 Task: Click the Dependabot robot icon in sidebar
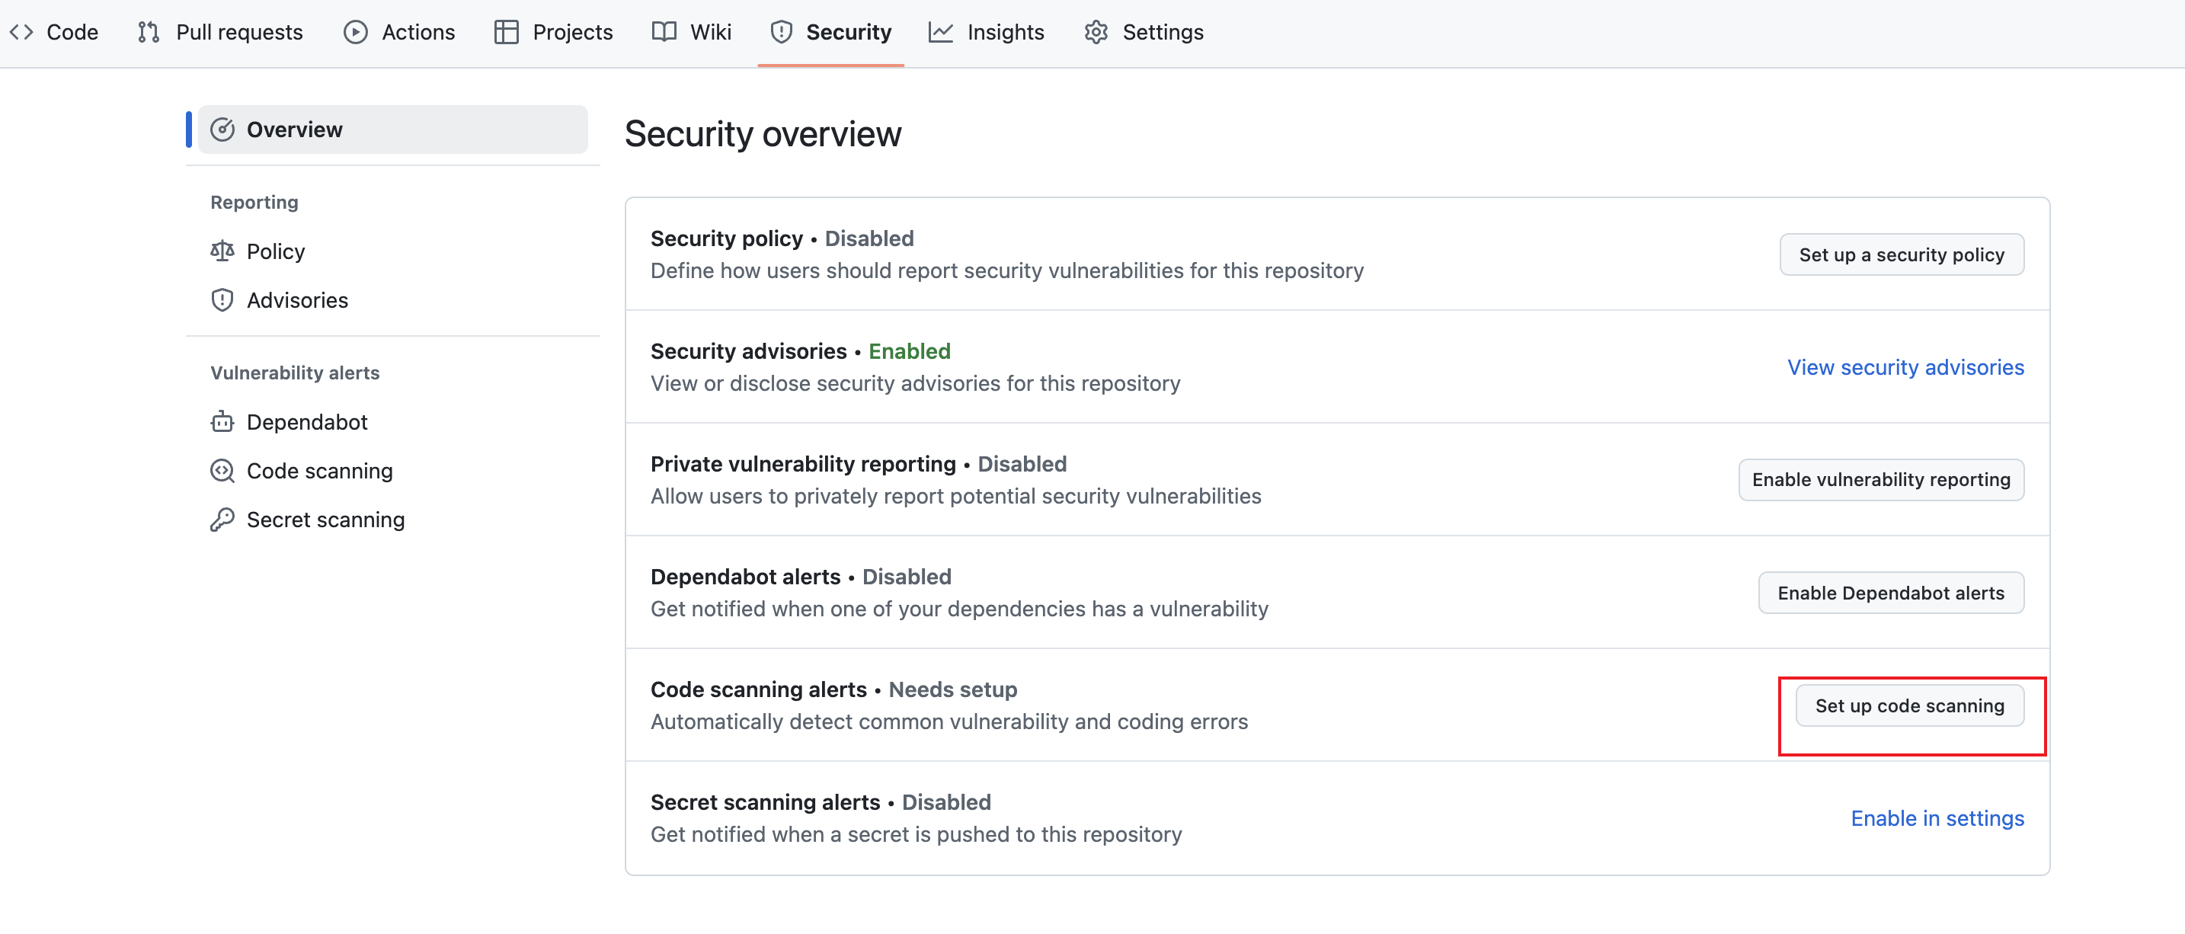point(222,421)
